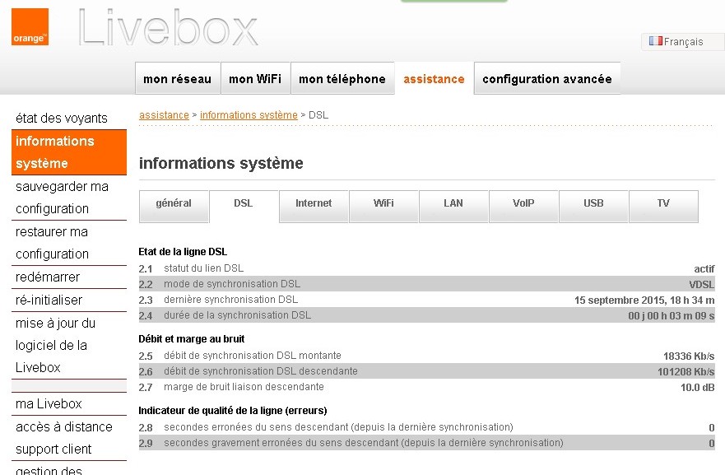
Task: Open the mon WiFi menu
Action: pos(255,79)
